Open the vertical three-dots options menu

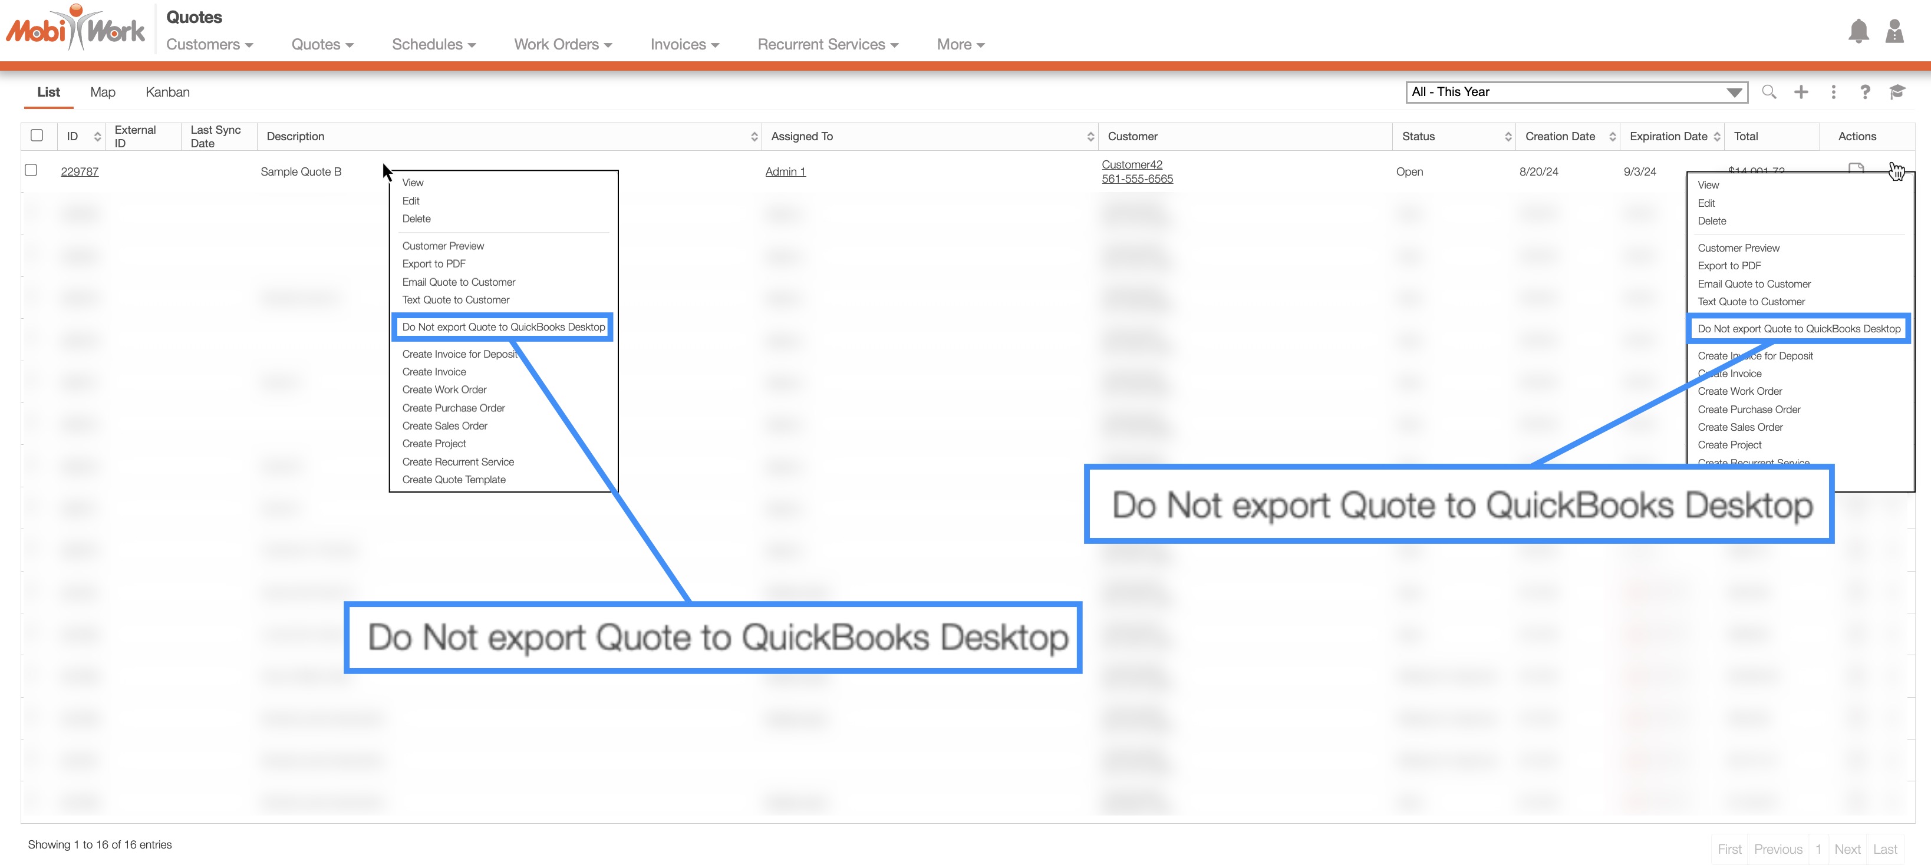tap(1833, 92)
